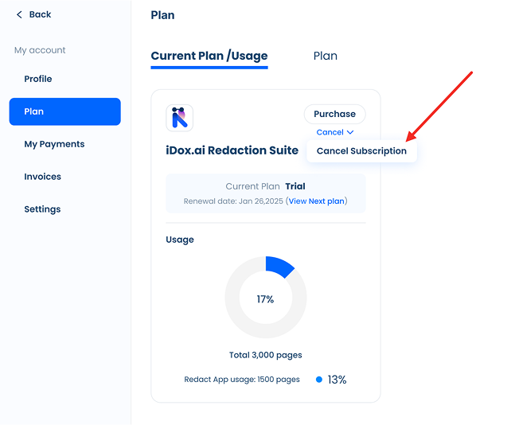Click the iDox.ai Redaction Suite title

[232, 150]
